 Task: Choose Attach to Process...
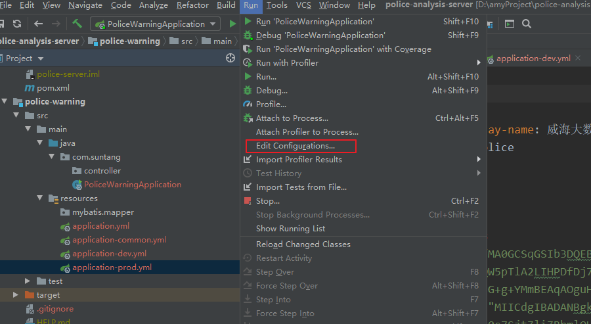coord(362,118)
